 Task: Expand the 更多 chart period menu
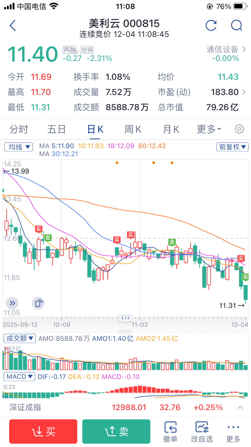point(209,130)
